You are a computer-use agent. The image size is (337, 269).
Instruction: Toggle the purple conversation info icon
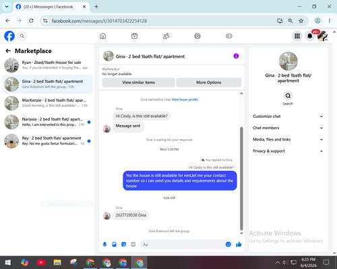[236, 56]
